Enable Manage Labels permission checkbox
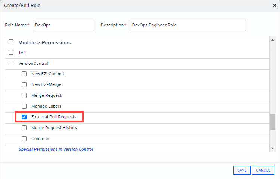The width and height of the screenshot is (280, 179). click(x=24, y=106)
